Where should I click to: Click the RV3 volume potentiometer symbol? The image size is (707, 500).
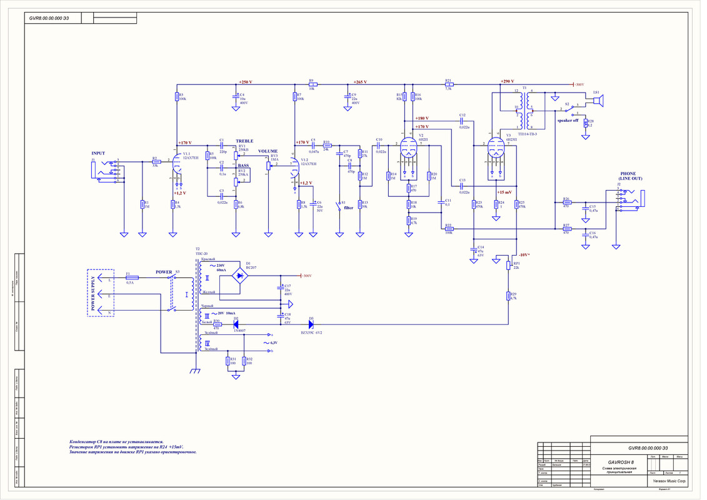[x=268, y=166]
